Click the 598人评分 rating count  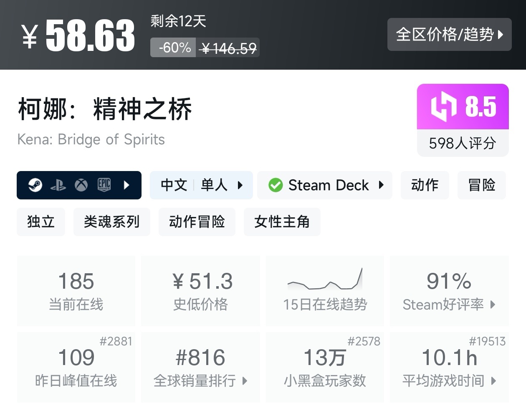463,144
